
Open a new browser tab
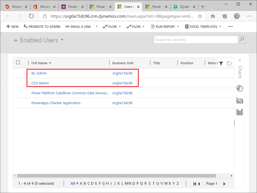203,6
